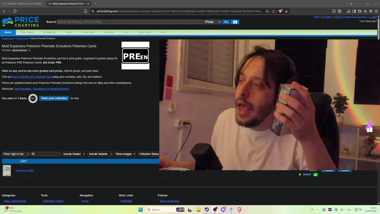380x214 pixels.
Task: Open the Prices search type dropdown
Action: click(213, 22)
